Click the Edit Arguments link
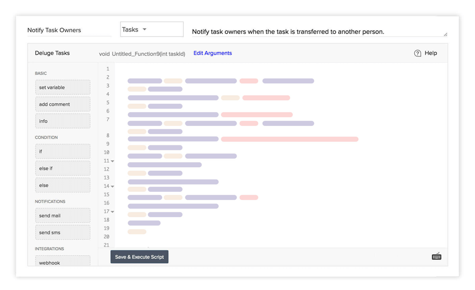The width and height of the screenshot is (475, 290). [212, 53]
